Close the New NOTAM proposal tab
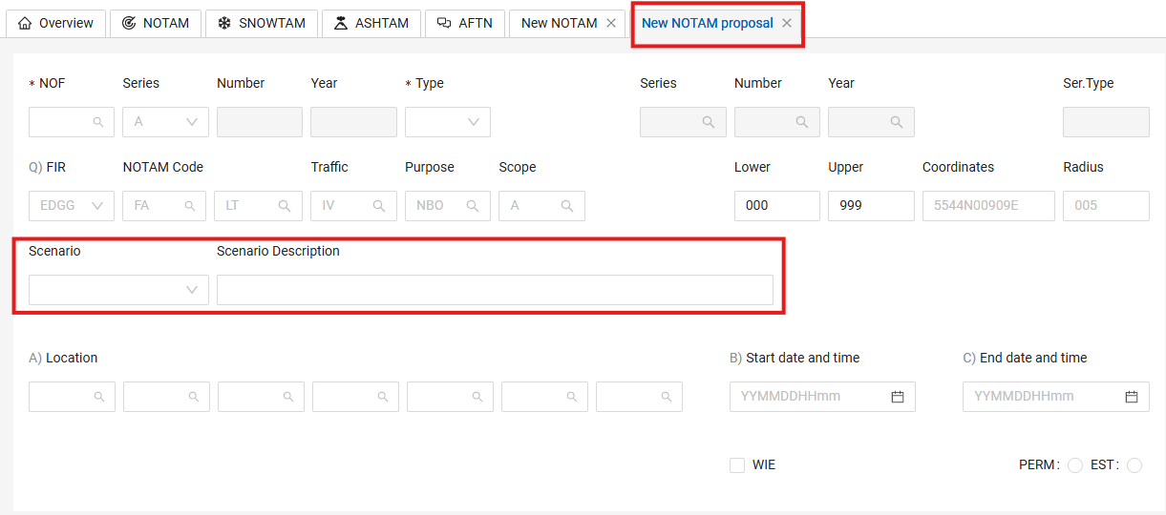This screenshot has height=515, width=1166. coord(787,23)
